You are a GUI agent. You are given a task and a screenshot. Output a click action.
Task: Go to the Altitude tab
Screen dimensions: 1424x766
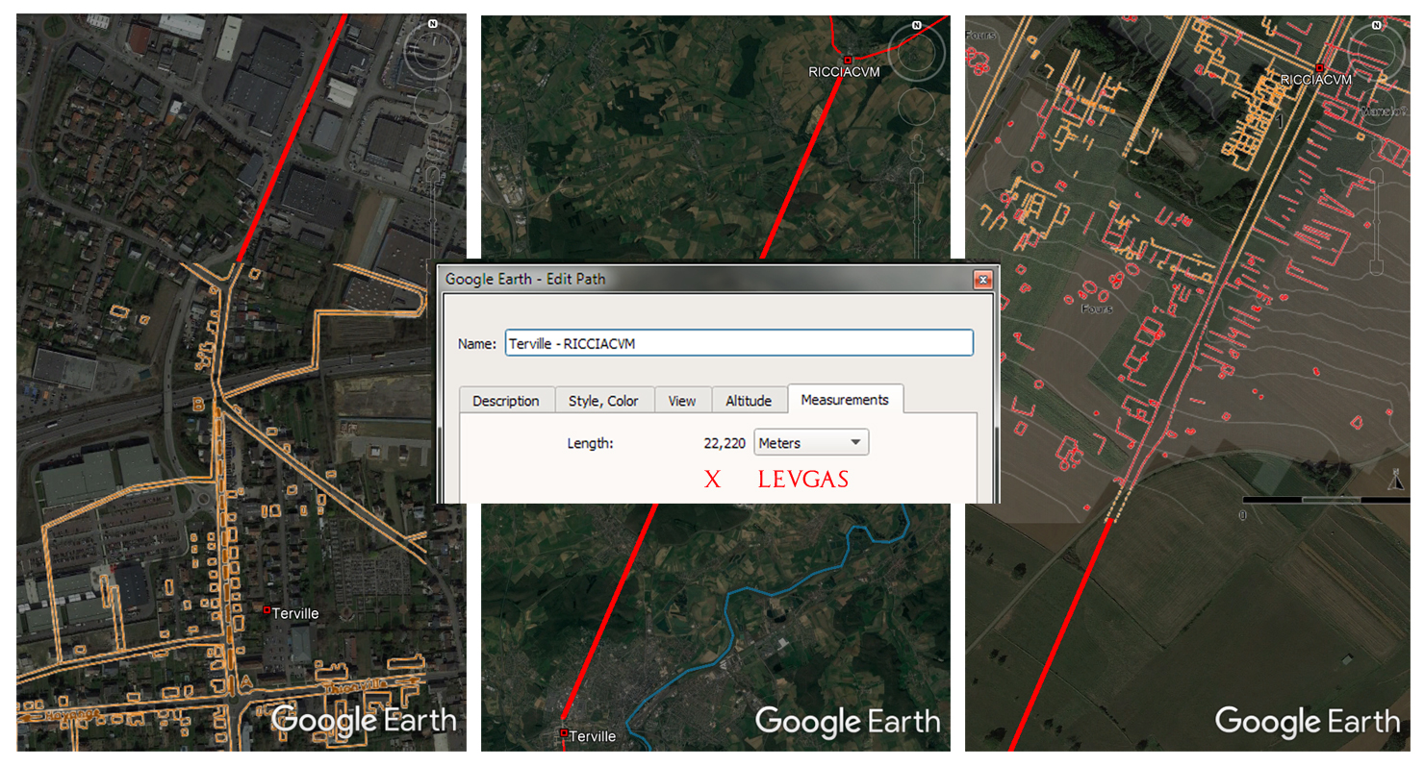749,401
